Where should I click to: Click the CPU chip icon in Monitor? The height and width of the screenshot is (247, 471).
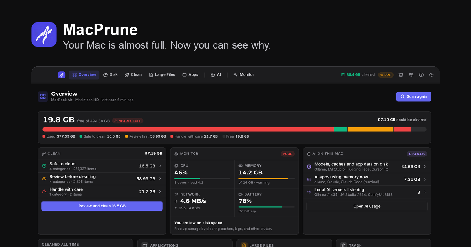point(176,166)
